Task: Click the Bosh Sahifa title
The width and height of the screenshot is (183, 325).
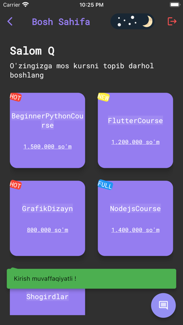Action: tap(61, 22)
